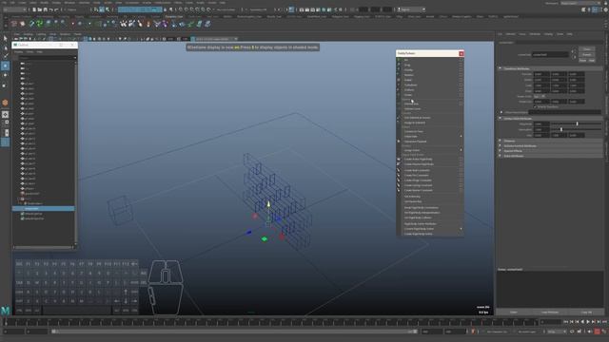Click the timeline range slider bar
The width and height of the screenshot is (609, 342).
[x=235, y=332]
